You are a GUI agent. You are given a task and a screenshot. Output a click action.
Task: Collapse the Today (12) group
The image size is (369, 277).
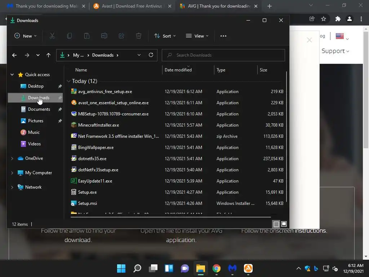pos(68,81)
